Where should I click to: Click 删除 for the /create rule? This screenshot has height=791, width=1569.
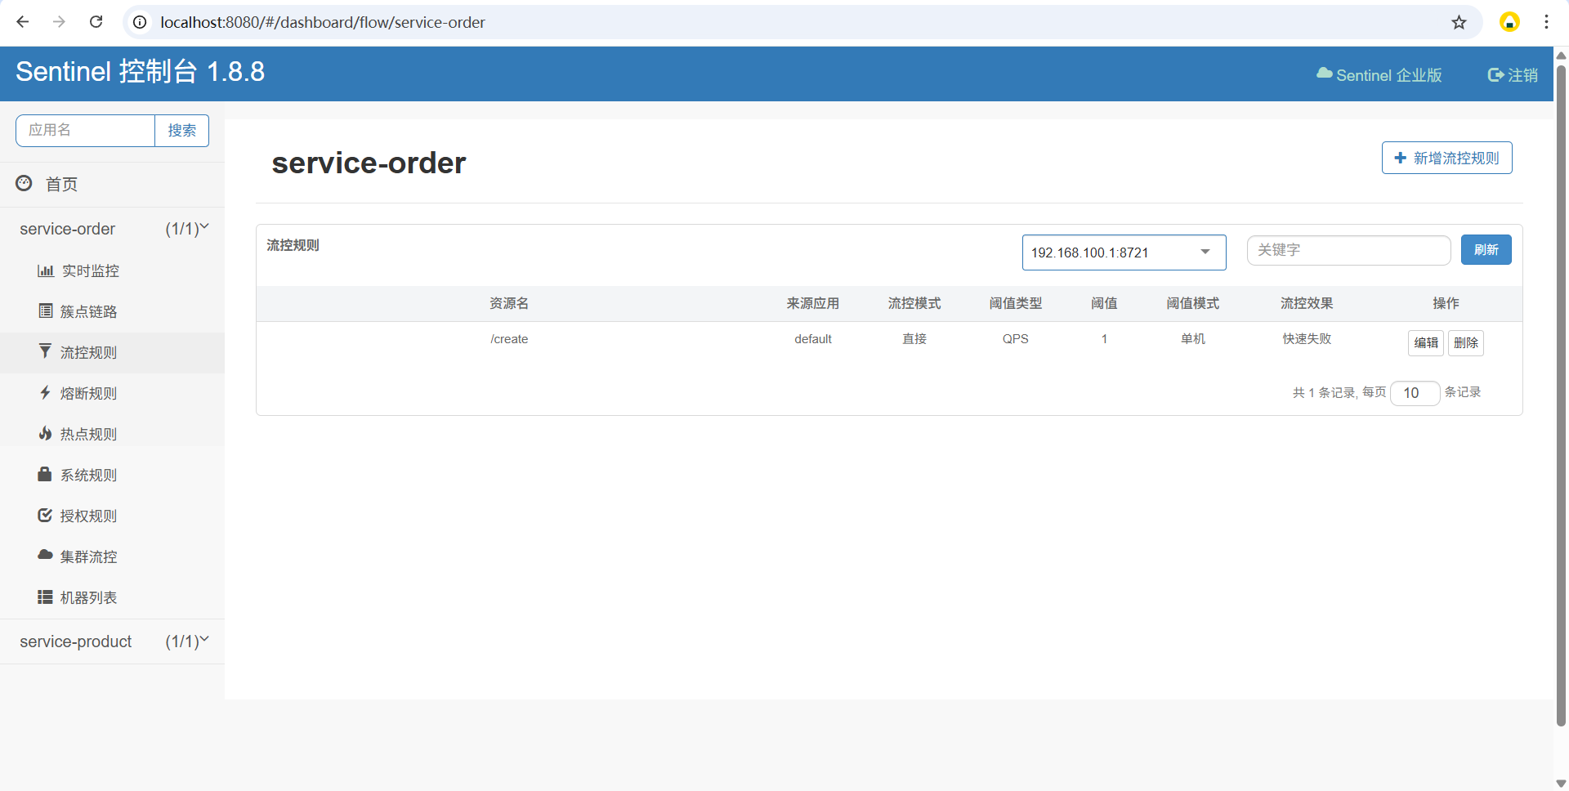tap(1466, 342)
